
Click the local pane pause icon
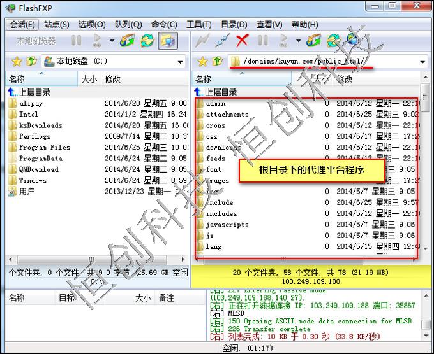[x=76, y=41]
